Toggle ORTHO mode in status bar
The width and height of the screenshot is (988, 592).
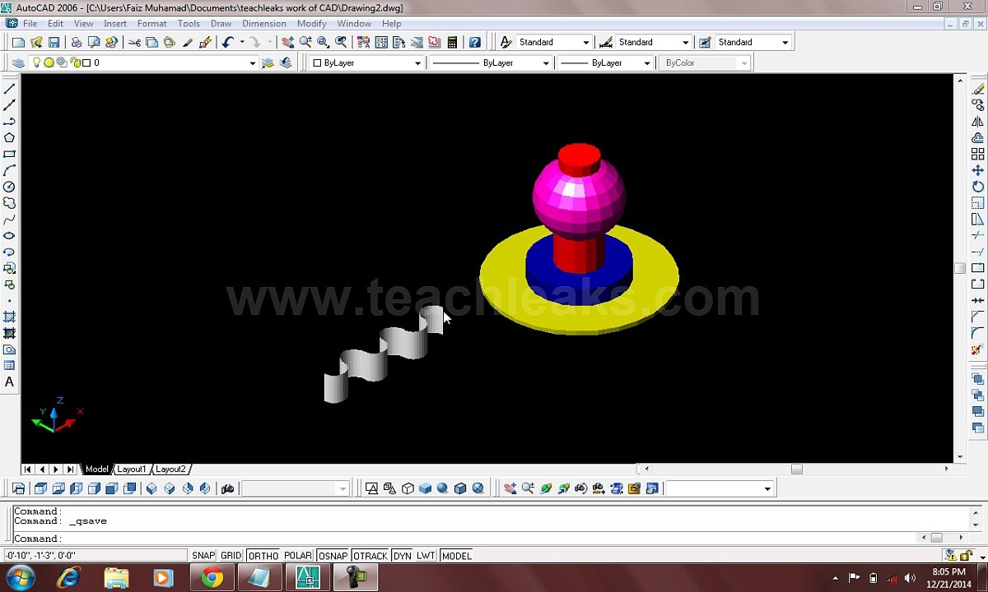point(263,556)
